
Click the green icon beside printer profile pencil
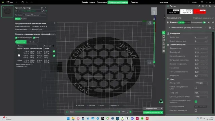[x=46, y=11]
